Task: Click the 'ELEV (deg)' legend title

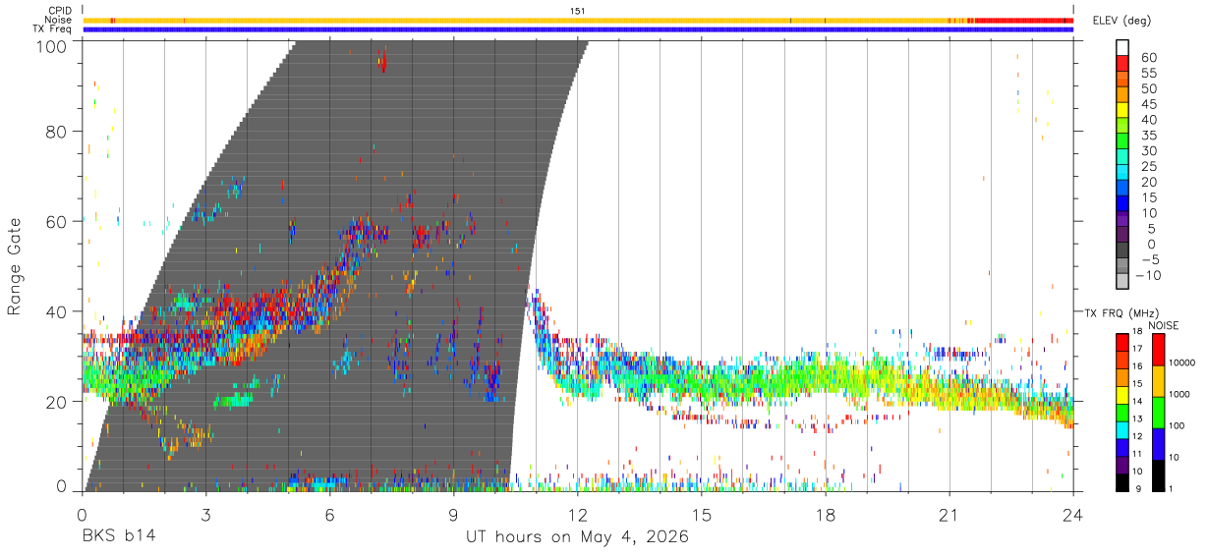Action: pyautogui.click(x=1121, y=21)
